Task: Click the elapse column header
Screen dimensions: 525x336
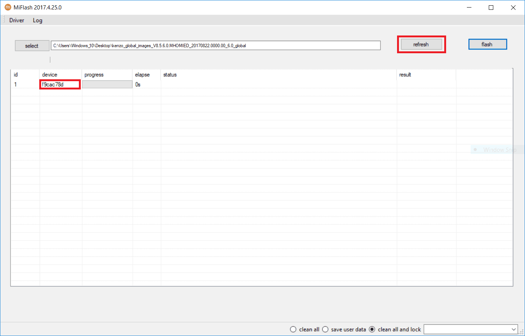Action: [146, 75]
